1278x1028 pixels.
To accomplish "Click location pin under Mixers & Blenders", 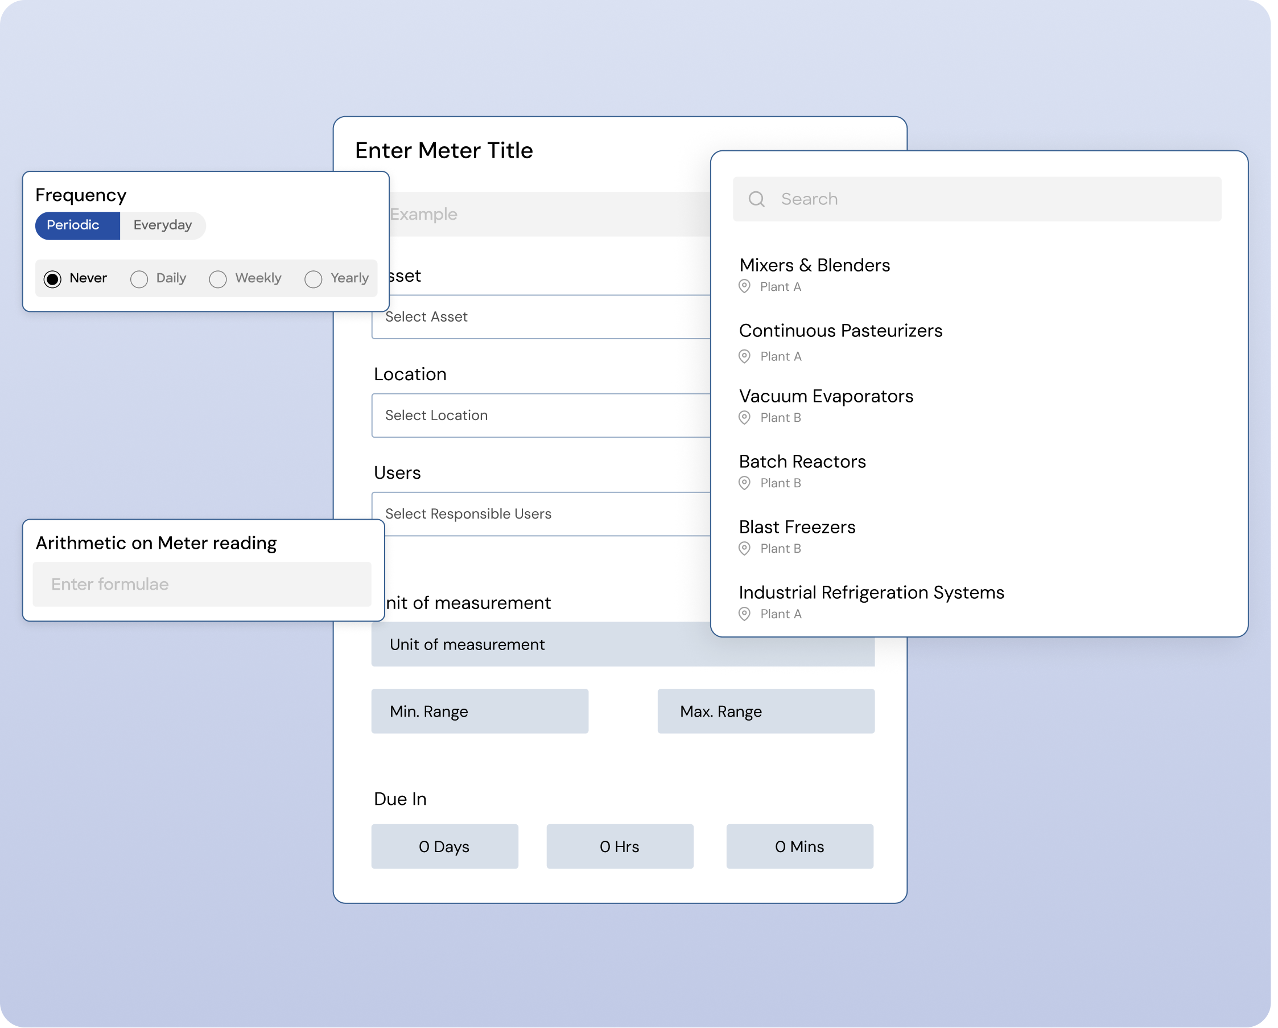I will pyautogui.click(x=744, y=287).
